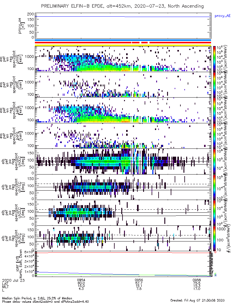235x303 pixels.
Task: Click the 'Created: Fri Aug 07' timestamp
Action: 197,300
